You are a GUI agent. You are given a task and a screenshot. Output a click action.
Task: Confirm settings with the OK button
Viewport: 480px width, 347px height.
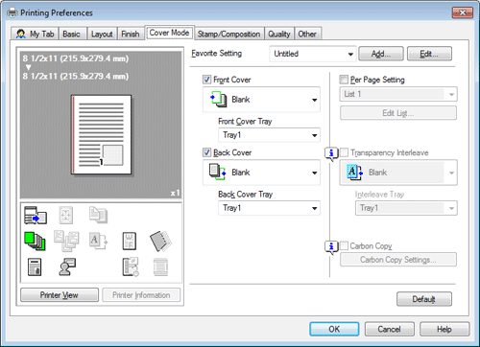334,329
